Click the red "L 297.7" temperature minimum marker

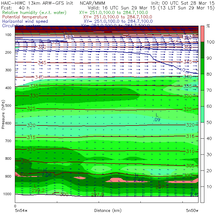coord(162,185)
